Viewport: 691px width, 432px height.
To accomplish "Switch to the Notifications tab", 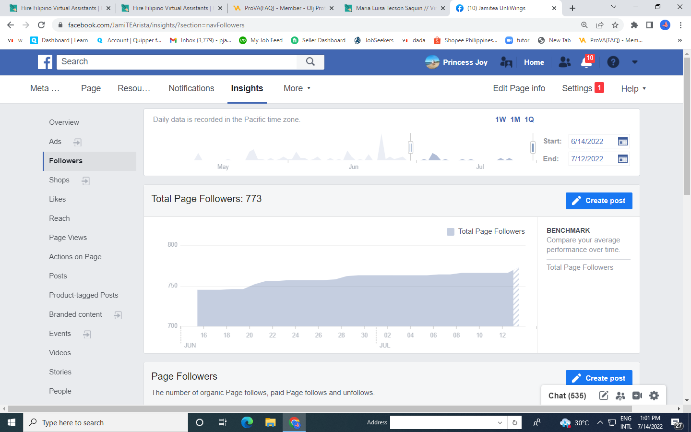I will coord(191,88).
